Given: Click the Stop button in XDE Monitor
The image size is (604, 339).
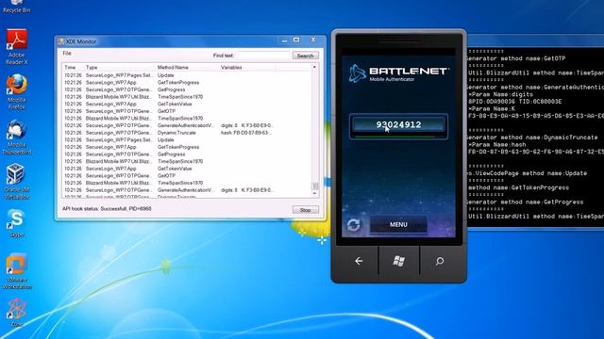Looking at the screenshot, I should [306, 210].
